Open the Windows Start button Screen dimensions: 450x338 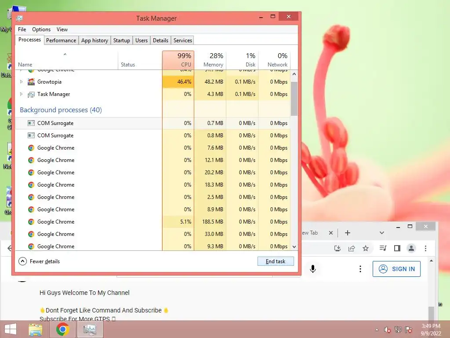coord(11,329)
